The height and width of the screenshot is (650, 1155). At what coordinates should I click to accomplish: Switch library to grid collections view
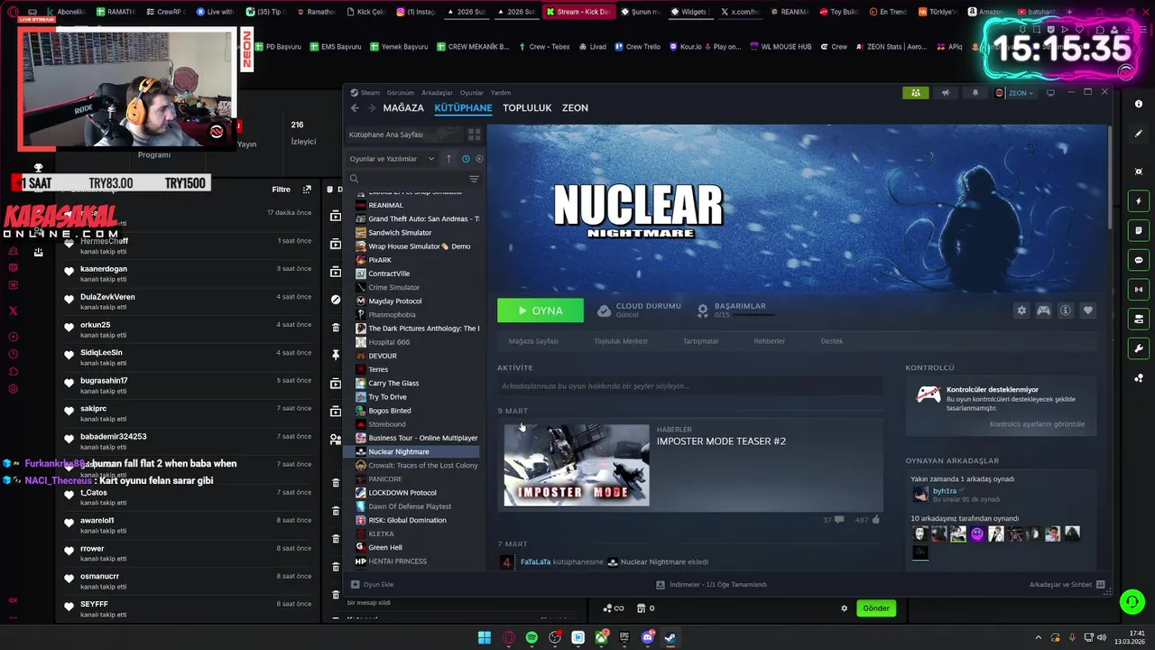[x=474, y=135]
